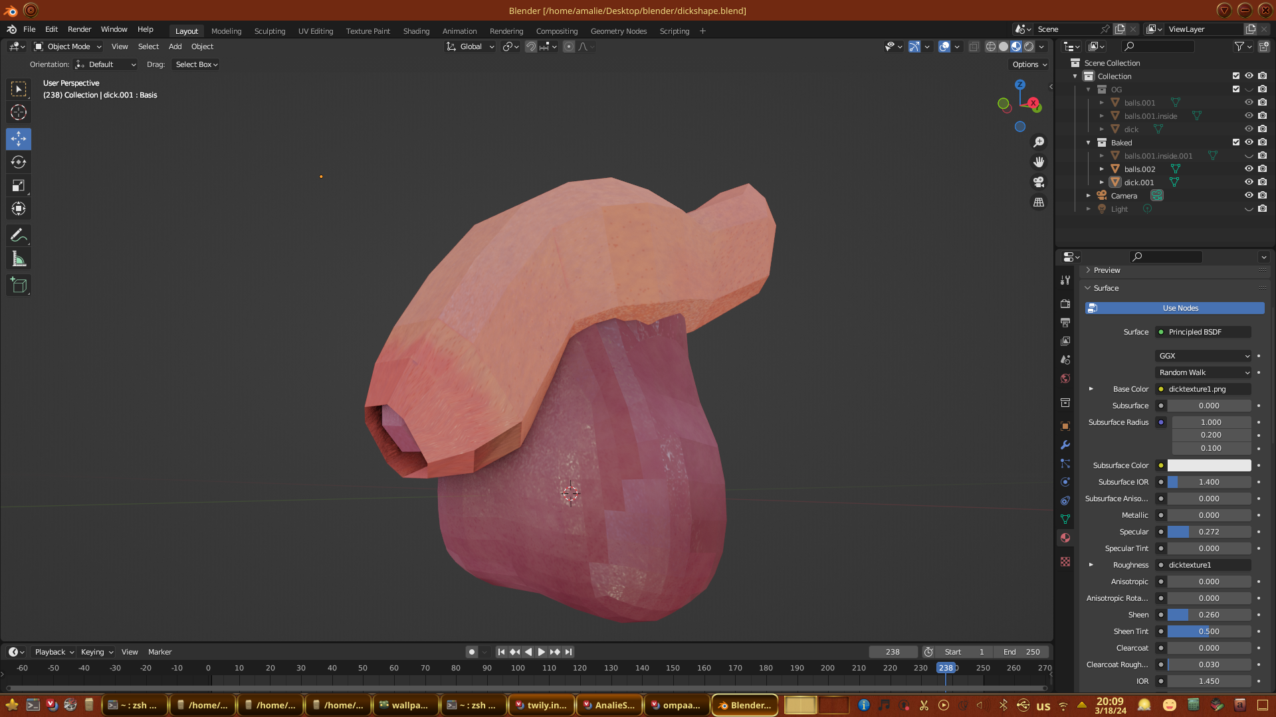Hide balls.002 object in outliner
Screen dimensions: 1276x717
(1249, 169)
